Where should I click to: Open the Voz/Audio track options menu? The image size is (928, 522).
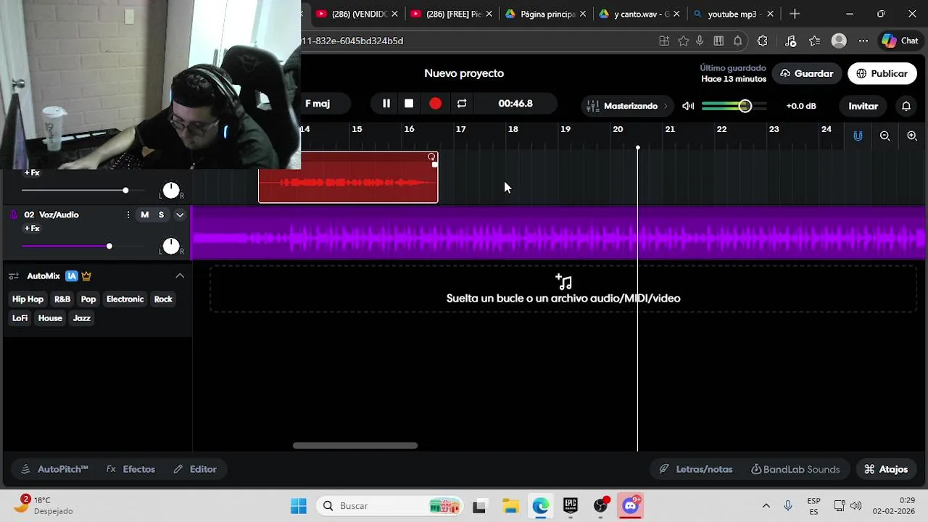[x=128, y=215]
